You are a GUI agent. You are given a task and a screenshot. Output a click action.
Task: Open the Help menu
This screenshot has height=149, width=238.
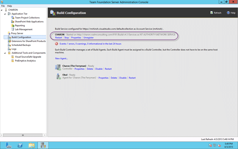[x=10, y=6]
